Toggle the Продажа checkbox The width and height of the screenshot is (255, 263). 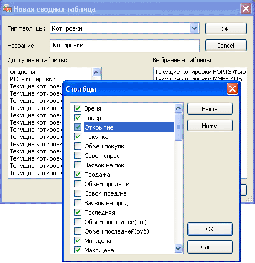[78, 175]
